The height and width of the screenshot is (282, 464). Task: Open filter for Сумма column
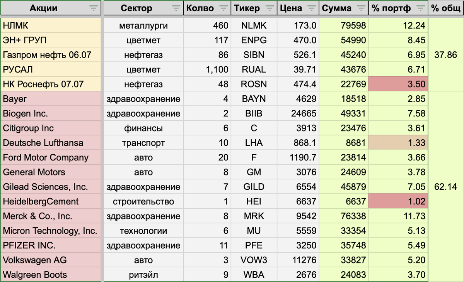[x=361, y=8]
